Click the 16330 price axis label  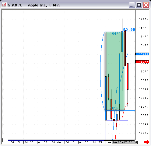(144, 115)
